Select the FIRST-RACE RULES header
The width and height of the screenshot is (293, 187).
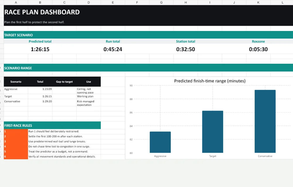(52, 125)
